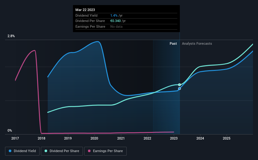
Task: Click the pink Earnings Per Share legend dot
Action: 89,151
